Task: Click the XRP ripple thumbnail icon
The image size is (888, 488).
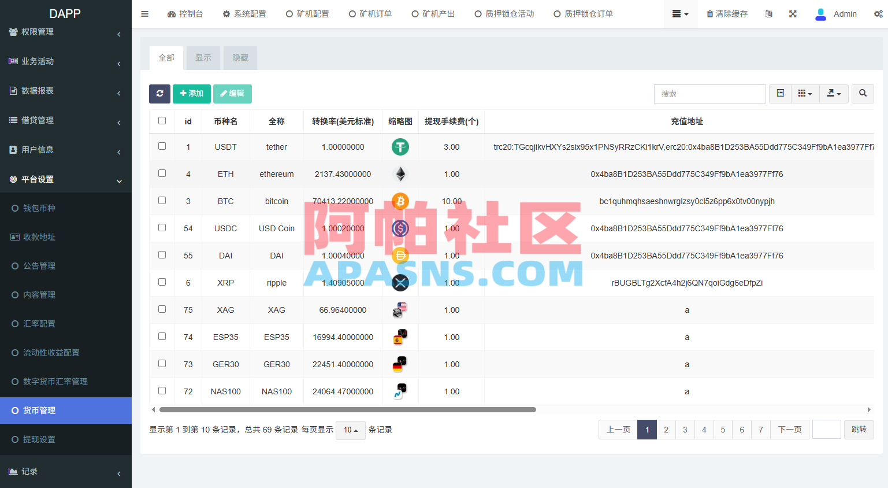Action: tap(400, 283)
